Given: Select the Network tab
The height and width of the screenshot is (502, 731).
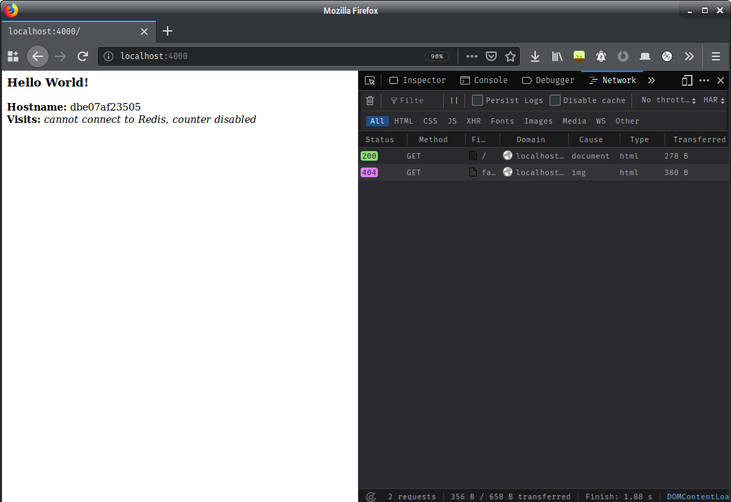Looking at the screenshot, I should pos(613,80).
